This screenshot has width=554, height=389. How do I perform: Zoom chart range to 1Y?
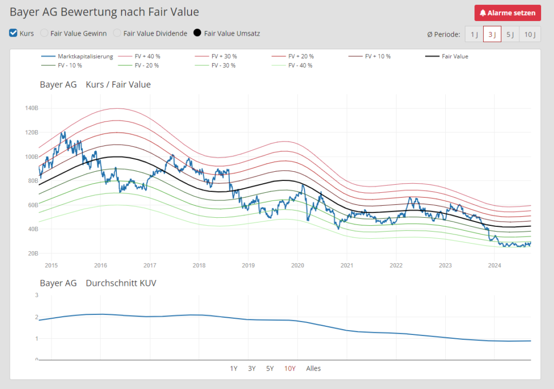[234, 368]
